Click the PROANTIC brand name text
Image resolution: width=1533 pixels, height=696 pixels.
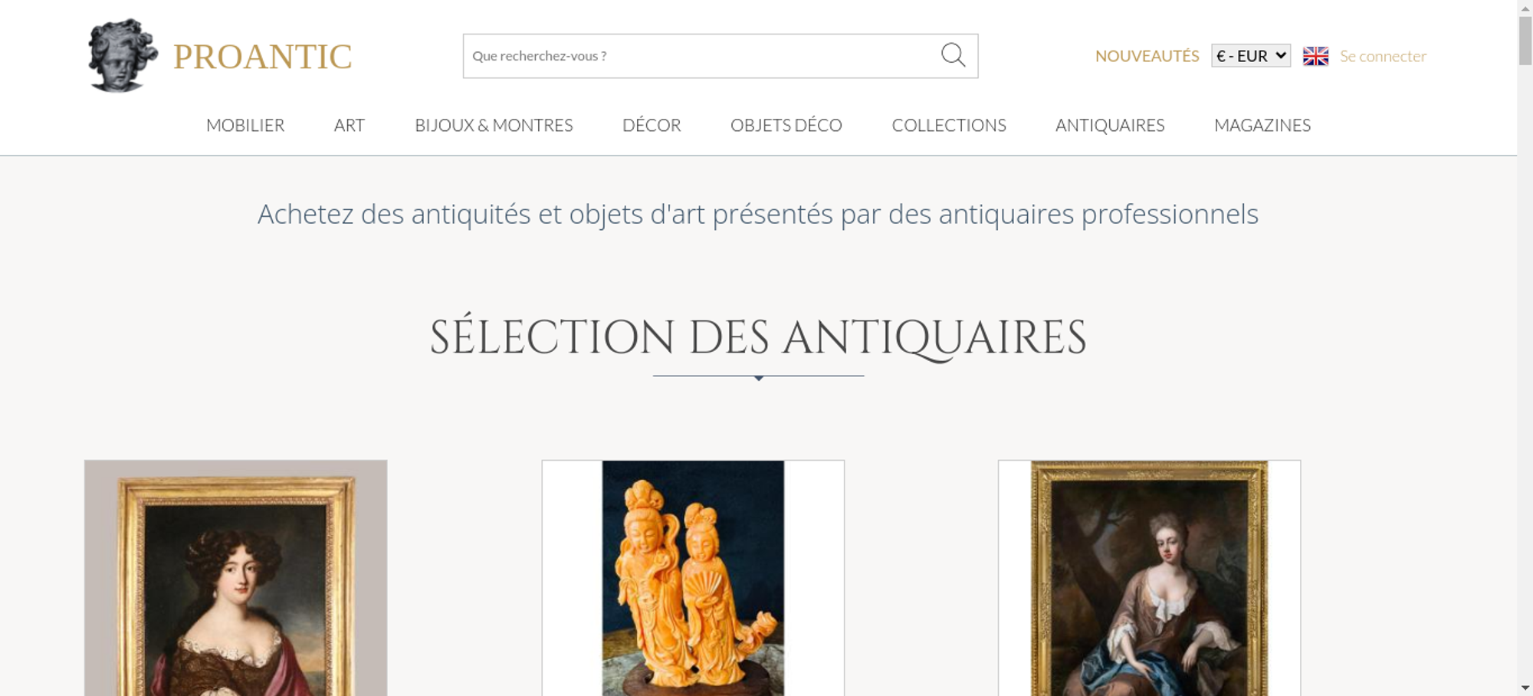click(x=262, y=57)
